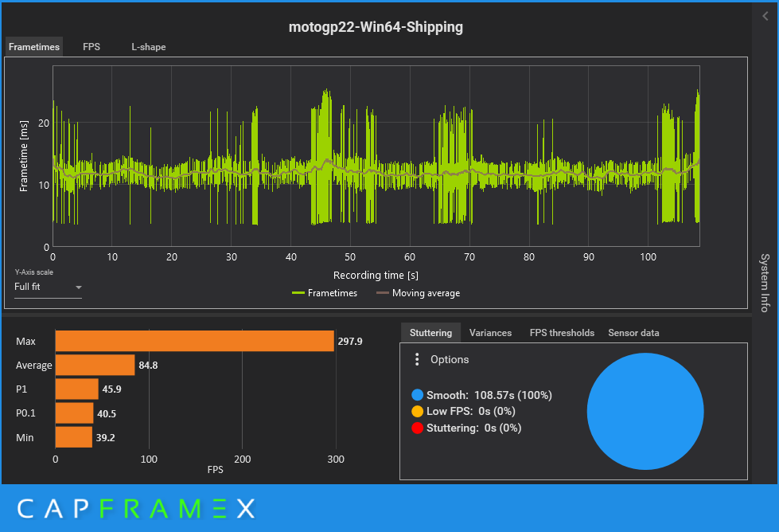Open the three-dot Options menu icon
Viewport: 779px width, 532px height.
pyautogui.click(x=417, y=359)
